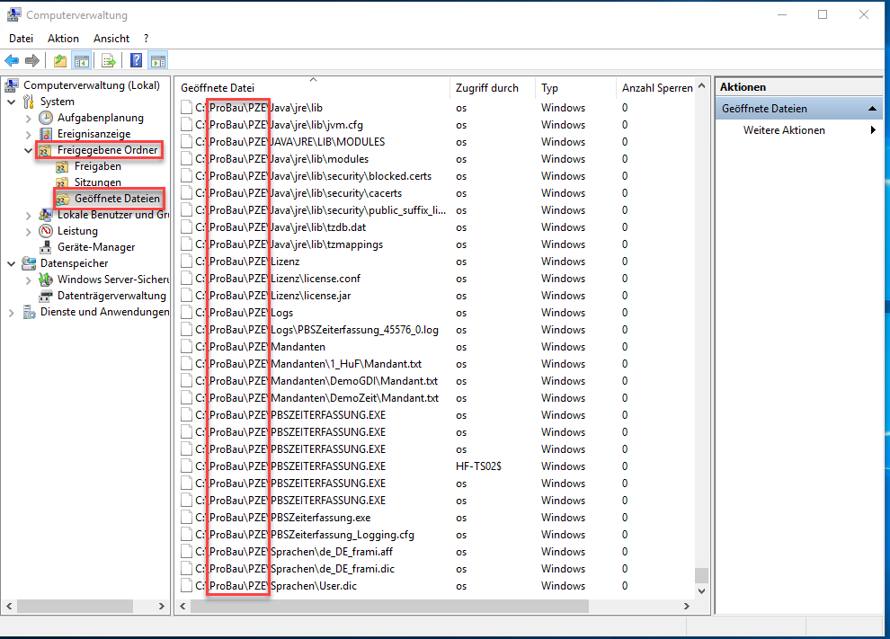This screenshot has width=890, height=639.
Task: Open the Ansicht menu
Action: coord(111,39)
